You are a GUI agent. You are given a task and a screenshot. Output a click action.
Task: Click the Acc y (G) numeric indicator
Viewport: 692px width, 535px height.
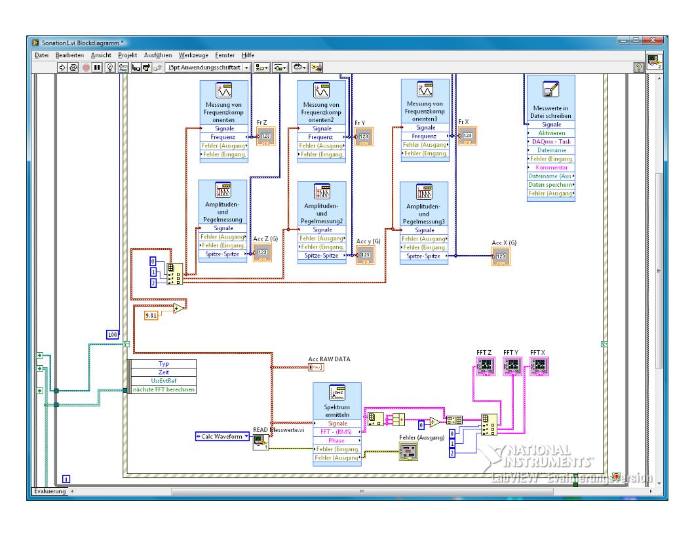[x=366, y=255]
